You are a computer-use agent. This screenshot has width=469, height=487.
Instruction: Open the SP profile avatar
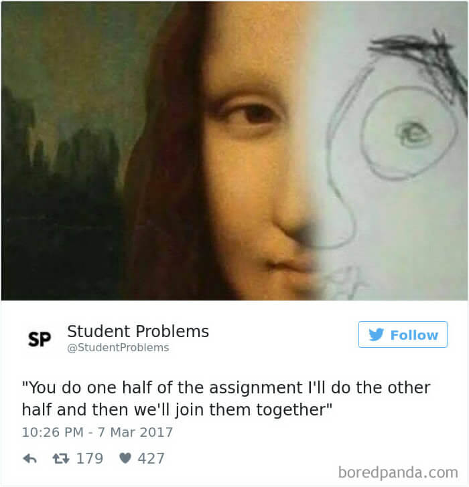click(x=39, y=339)
